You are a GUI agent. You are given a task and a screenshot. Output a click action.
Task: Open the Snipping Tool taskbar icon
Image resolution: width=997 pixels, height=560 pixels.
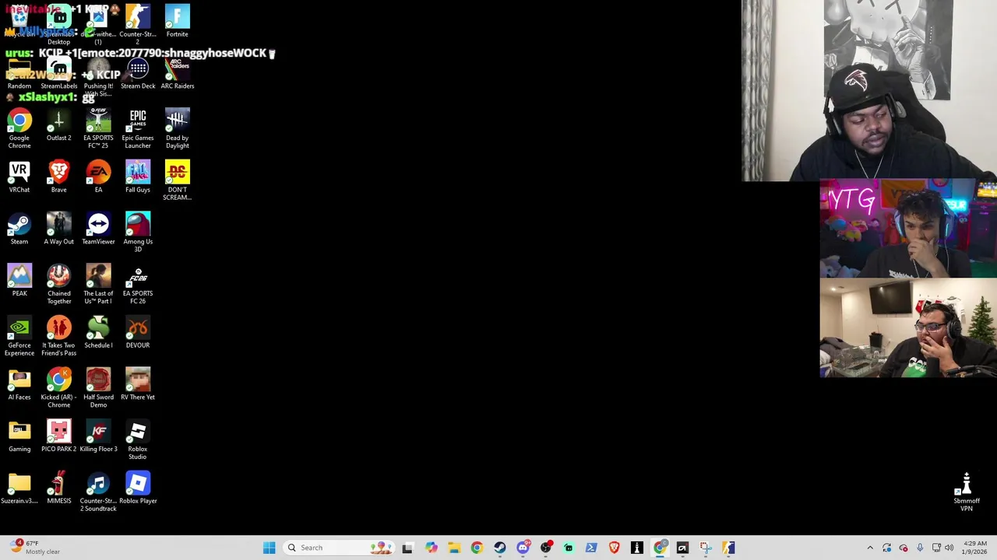pos(706,548)
